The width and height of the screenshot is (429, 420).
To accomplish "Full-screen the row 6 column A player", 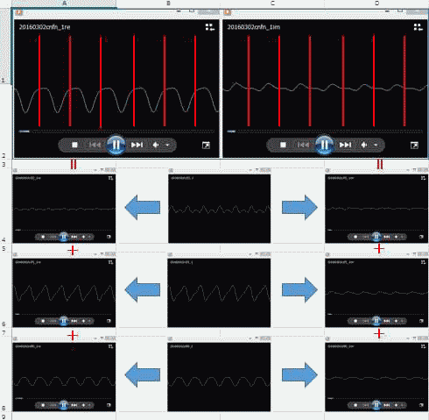I will (109, 321).
